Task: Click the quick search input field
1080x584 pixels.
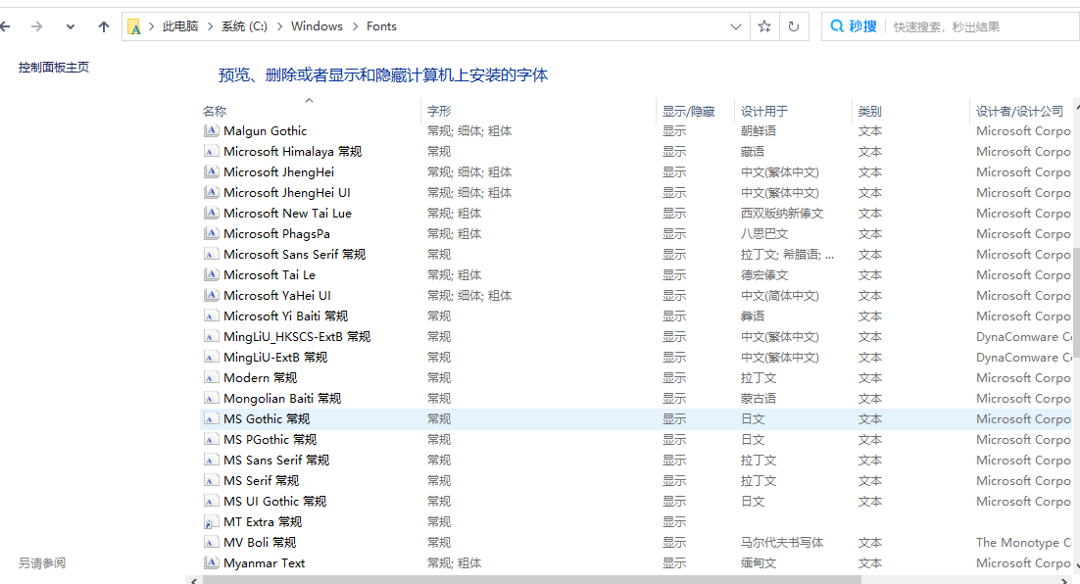Action: point(980,26)
